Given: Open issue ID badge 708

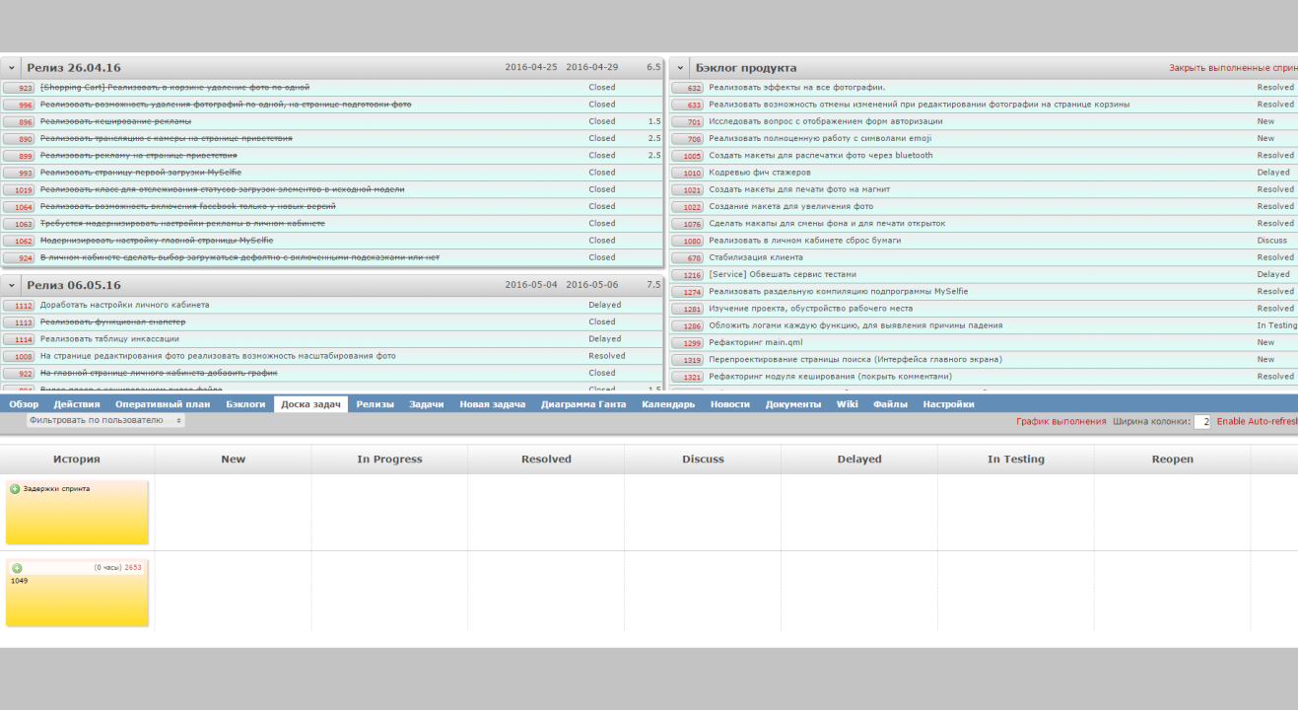Looking at the screenshot, I should [688, 139].
